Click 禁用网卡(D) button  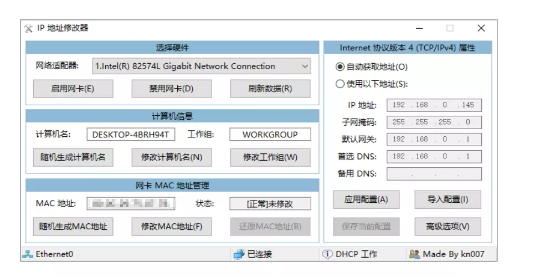pyautogui.click(x=172, y=89)
